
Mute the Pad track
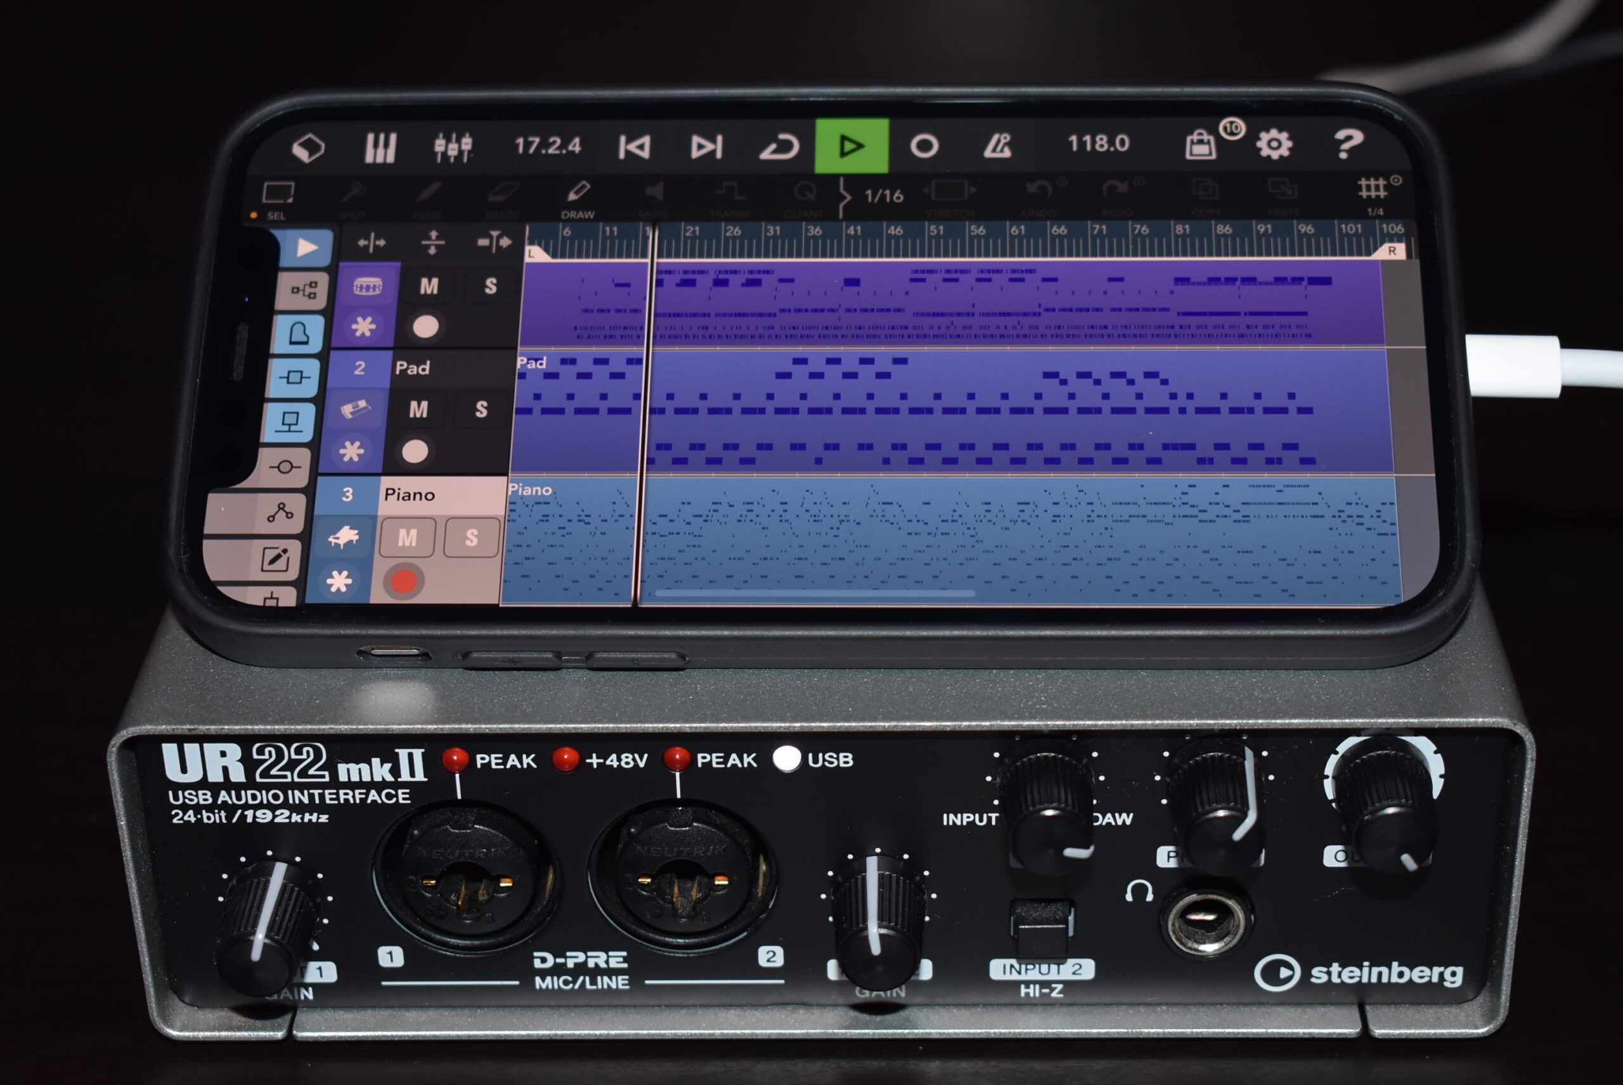[418, 410]
